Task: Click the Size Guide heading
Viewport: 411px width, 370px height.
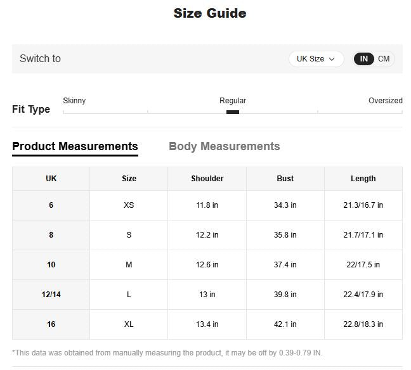Action: click(x=210, y=13)
